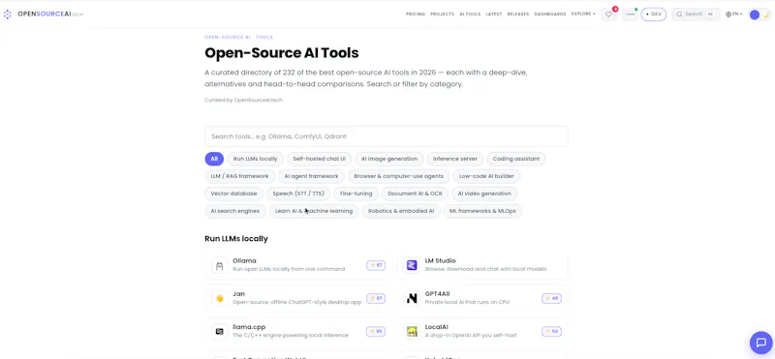Click the LocalAI score badge 54
Image resolution: width=775 pixels, height=359 pixels.
click(x=551, y=331)
